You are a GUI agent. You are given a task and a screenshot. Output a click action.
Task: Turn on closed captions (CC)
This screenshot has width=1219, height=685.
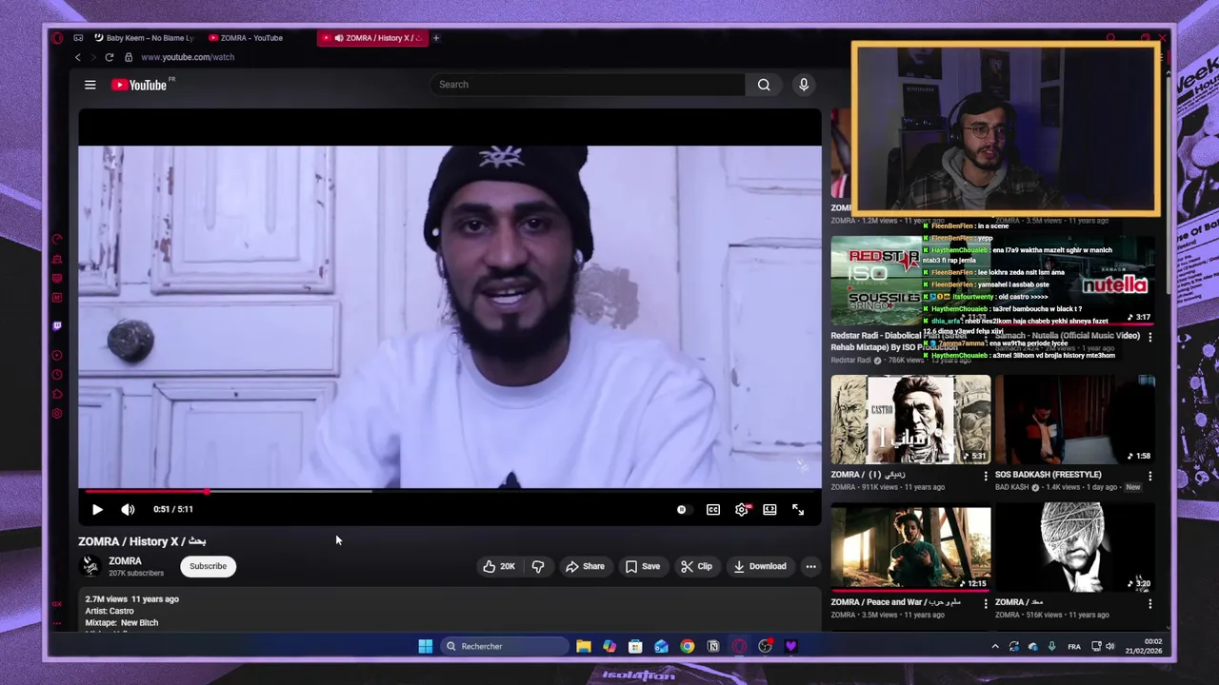(713, 510)
